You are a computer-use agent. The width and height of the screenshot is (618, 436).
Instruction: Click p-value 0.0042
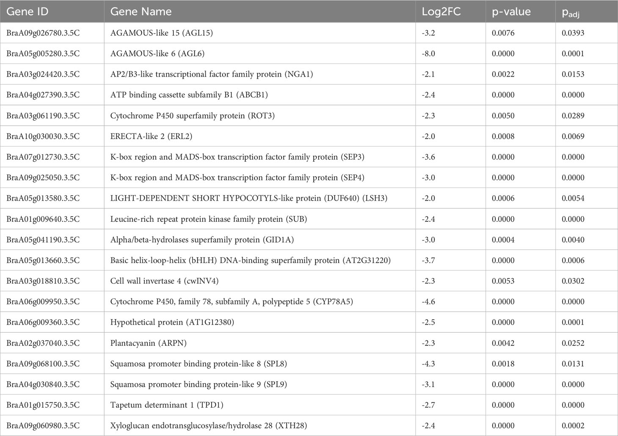503,343
